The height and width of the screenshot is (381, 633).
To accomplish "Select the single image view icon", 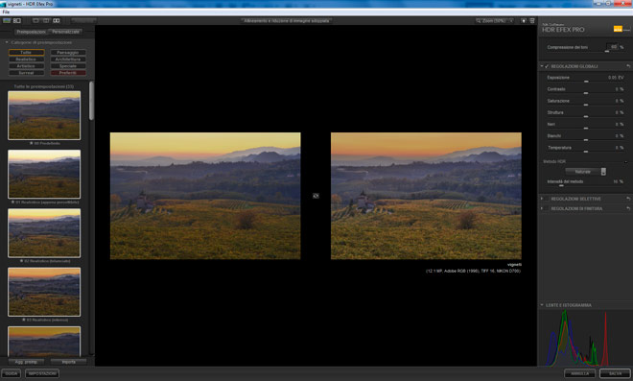I will click(35, 20).
